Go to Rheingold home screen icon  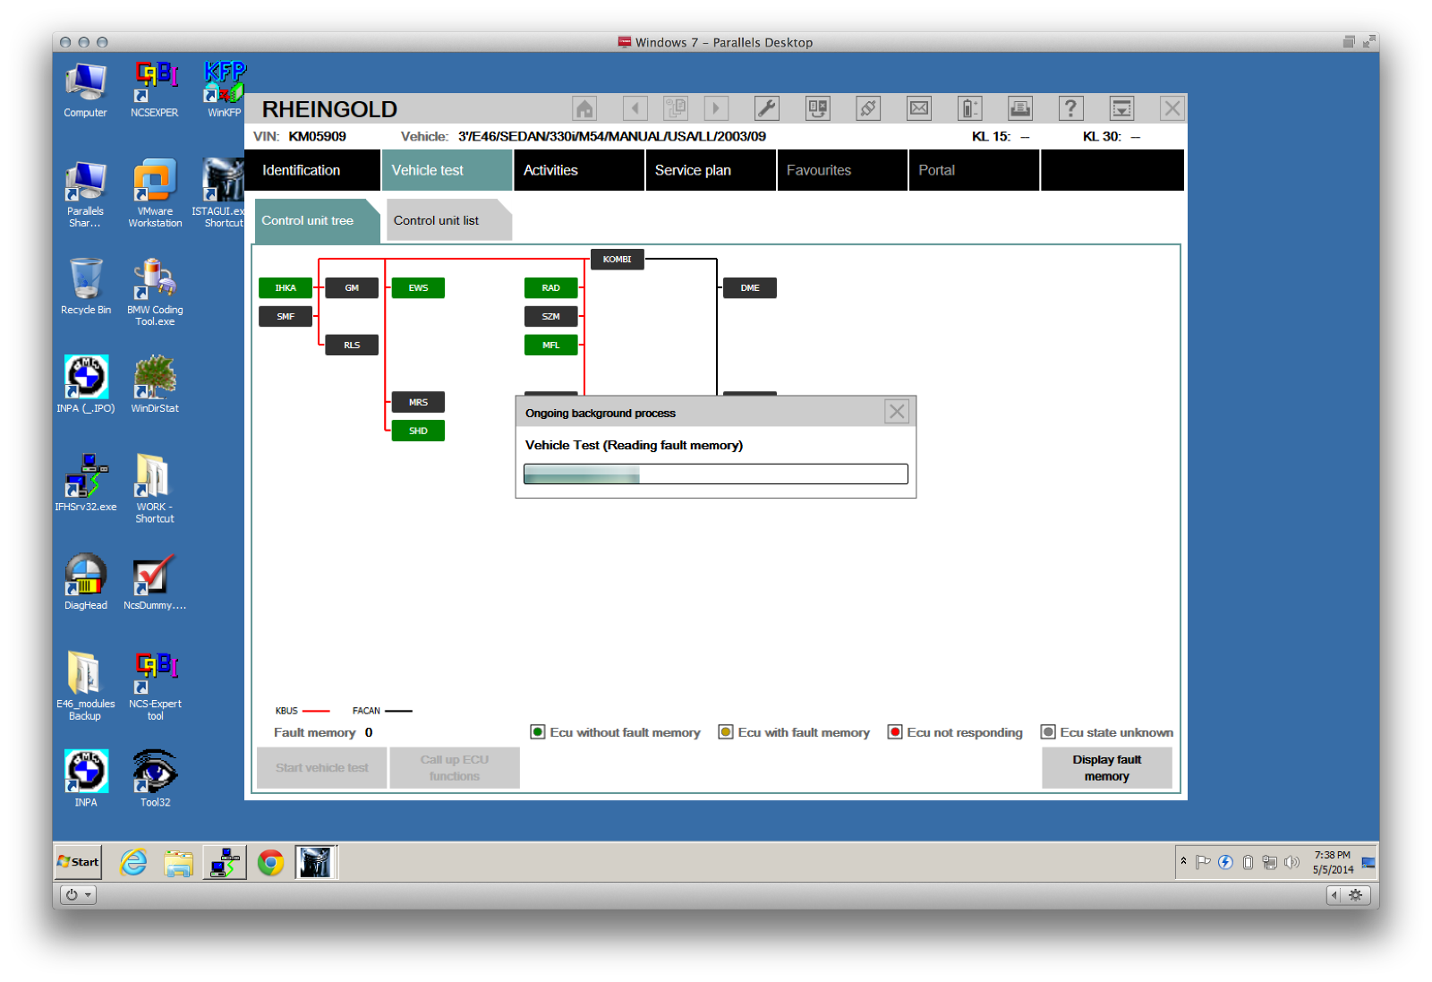point(584,109)
